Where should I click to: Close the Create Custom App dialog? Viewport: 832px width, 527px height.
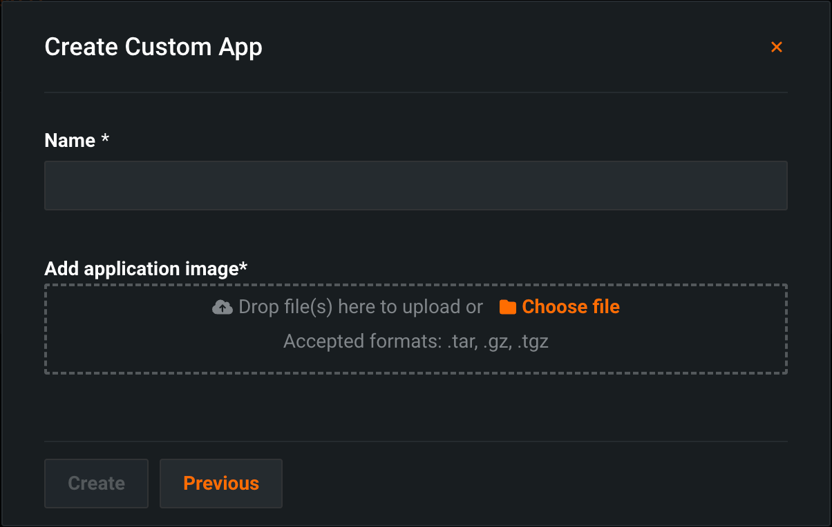[777, 47]
